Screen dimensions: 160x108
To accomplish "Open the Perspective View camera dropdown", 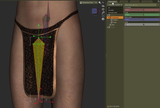I will pyautogui.click(x=88, y=3).
